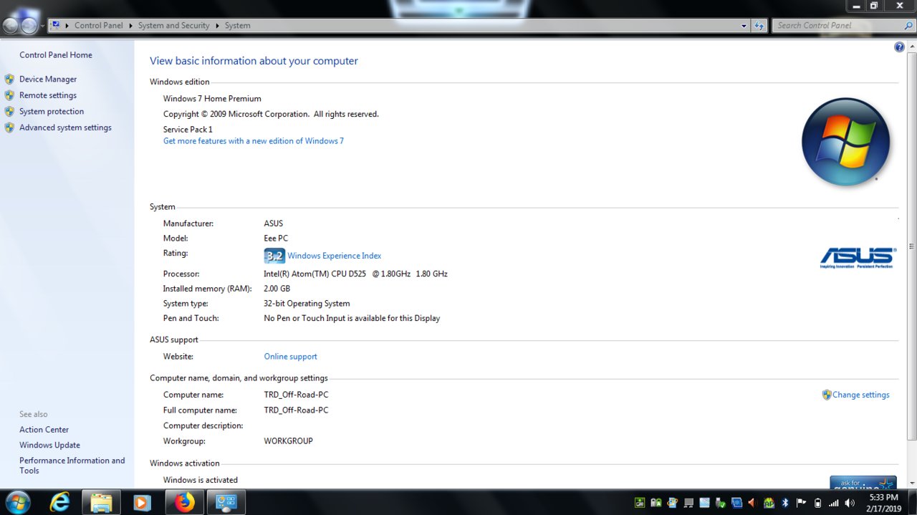Click the scrollbar down arrow
This screenshot has width=917, height=515.
click(911, 484)
